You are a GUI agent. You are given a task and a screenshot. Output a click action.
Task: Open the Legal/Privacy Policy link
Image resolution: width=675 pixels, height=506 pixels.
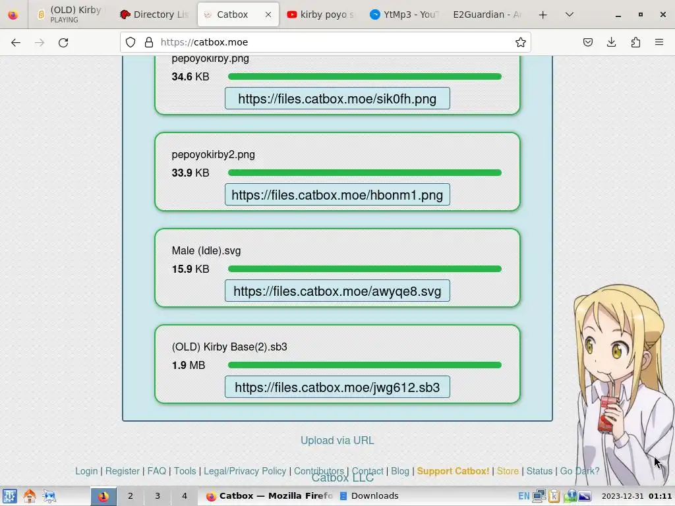(245, 470)
